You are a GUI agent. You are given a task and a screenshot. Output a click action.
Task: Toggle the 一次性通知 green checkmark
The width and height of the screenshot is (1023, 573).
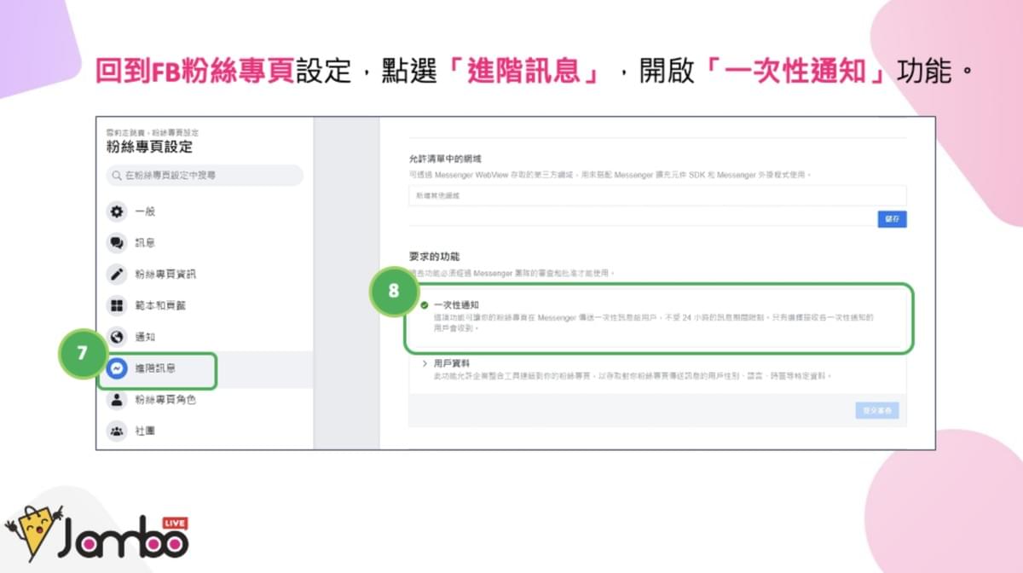(x=424, y=304)
